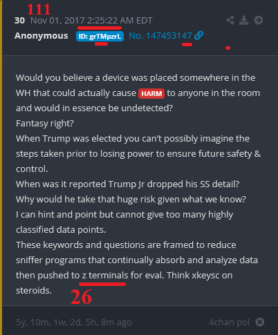This screenshot has width=278, height=335.
Task: Click the word "control." in the post
Action: click(x=32, y=169)
